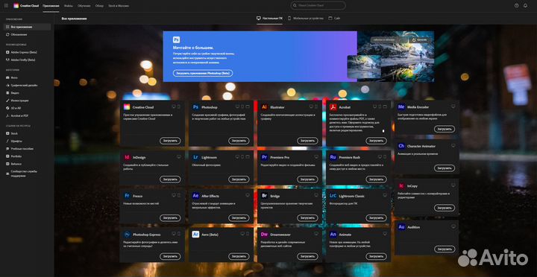Click the Lightroom Classic LrC icon
Image resolution: width=537 pixels, height=277 pixels.
[333, 196]
